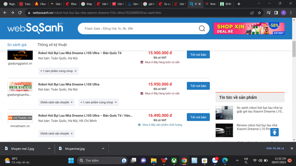Expand 'Chính sách vận chuyển' for giadungtuanhuong
Image resolution: width=296 pixels, height=166 pixels.
tap(57, 102)
